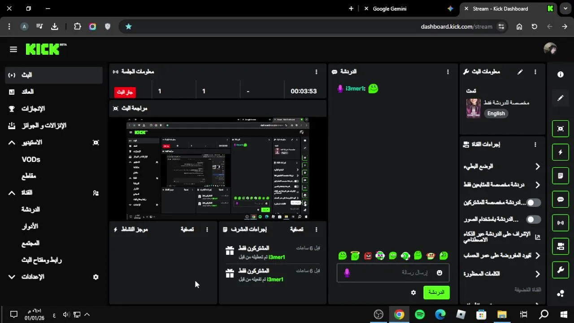Viewport: 574px width, 323px height.
Task: Open moderator actions panel three-dot menu
Action: point(316,229)
